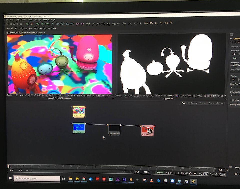
Task: Open the File menu
Action: [7, 20]
